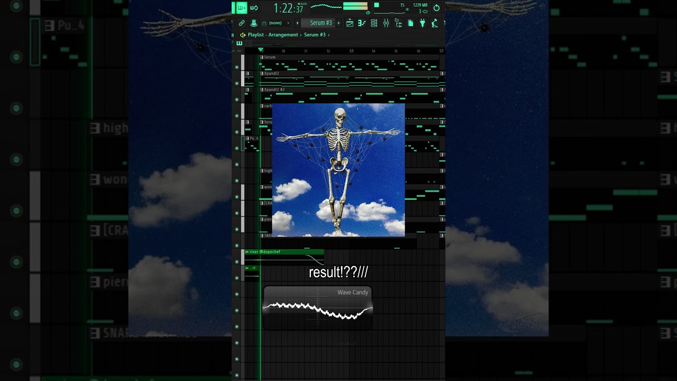677x381 pixels.
Task: Click the pattern selector up/down stepper
Action: point(333,23)
